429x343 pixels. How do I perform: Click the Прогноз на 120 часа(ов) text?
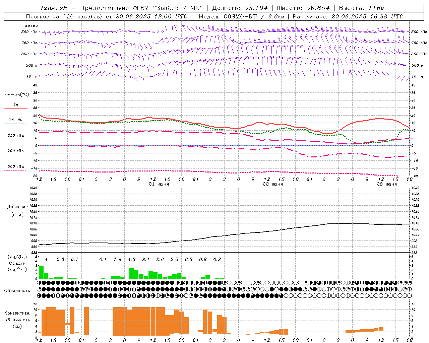64,16
